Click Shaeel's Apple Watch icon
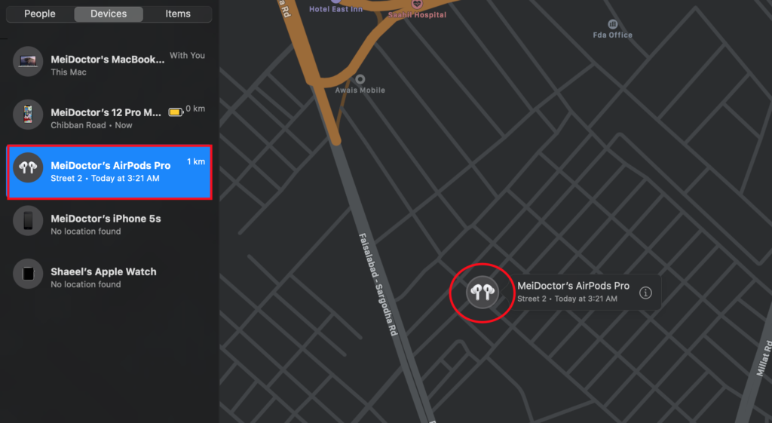Viewport: 772px width, 423px height. point(28,274)
